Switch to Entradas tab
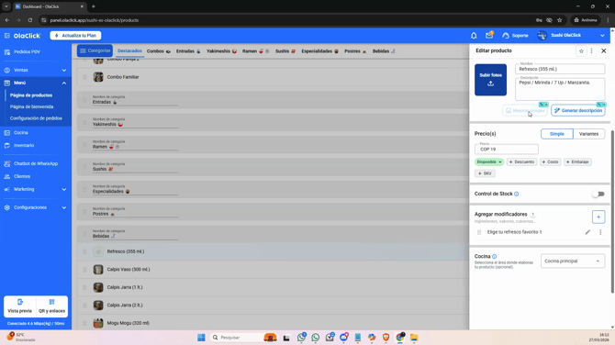Viewport: 615px width, 345px height. coord(188,51)
